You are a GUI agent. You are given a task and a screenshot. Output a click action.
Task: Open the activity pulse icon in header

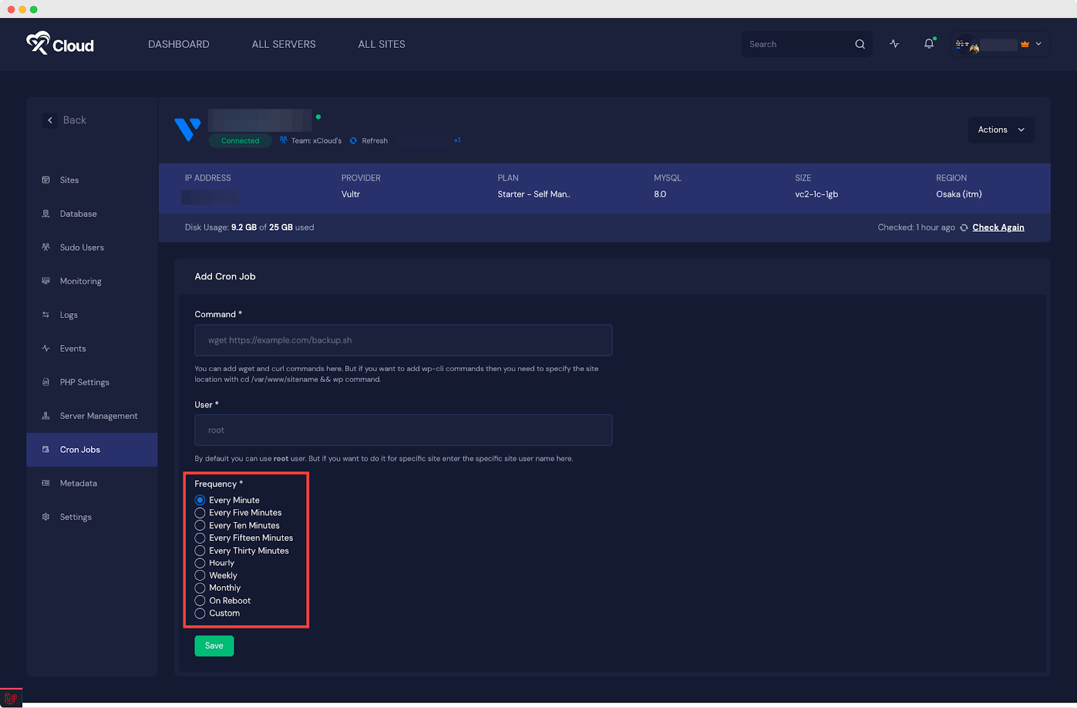[x=894, y=44]
